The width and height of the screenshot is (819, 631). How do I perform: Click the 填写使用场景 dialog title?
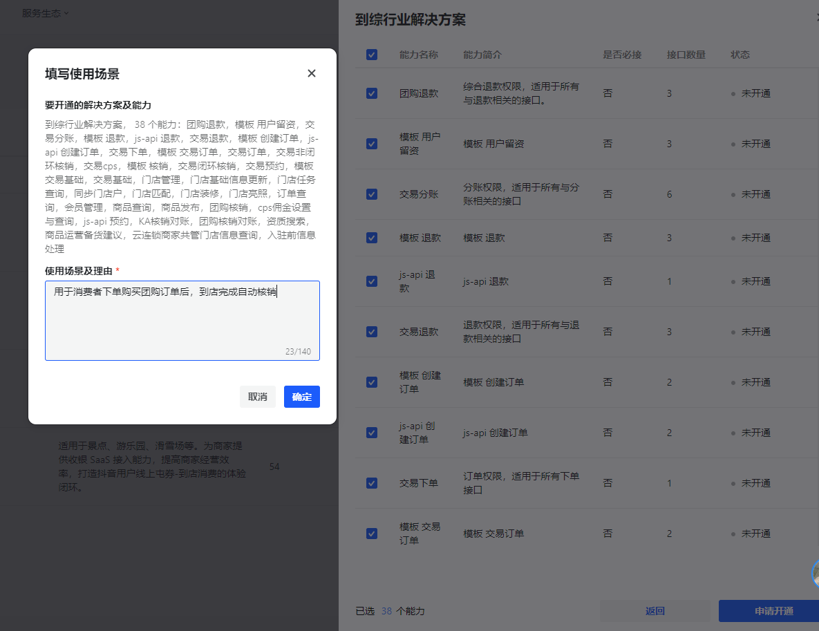[82, 74]
